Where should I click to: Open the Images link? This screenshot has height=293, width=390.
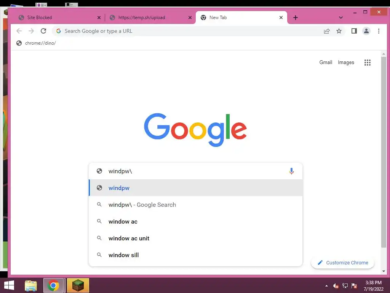click(x=346, y=62)
